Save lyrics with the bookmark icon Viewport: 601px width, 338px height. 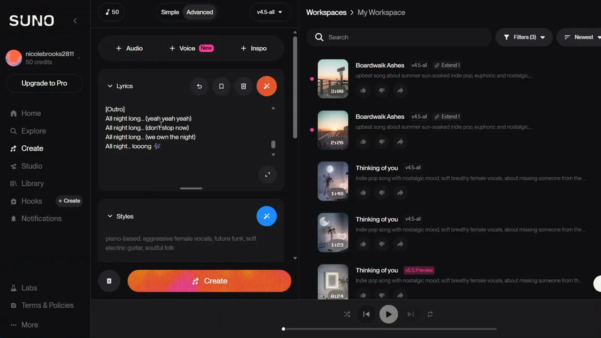pyautogui.click(x=221, y=86)
